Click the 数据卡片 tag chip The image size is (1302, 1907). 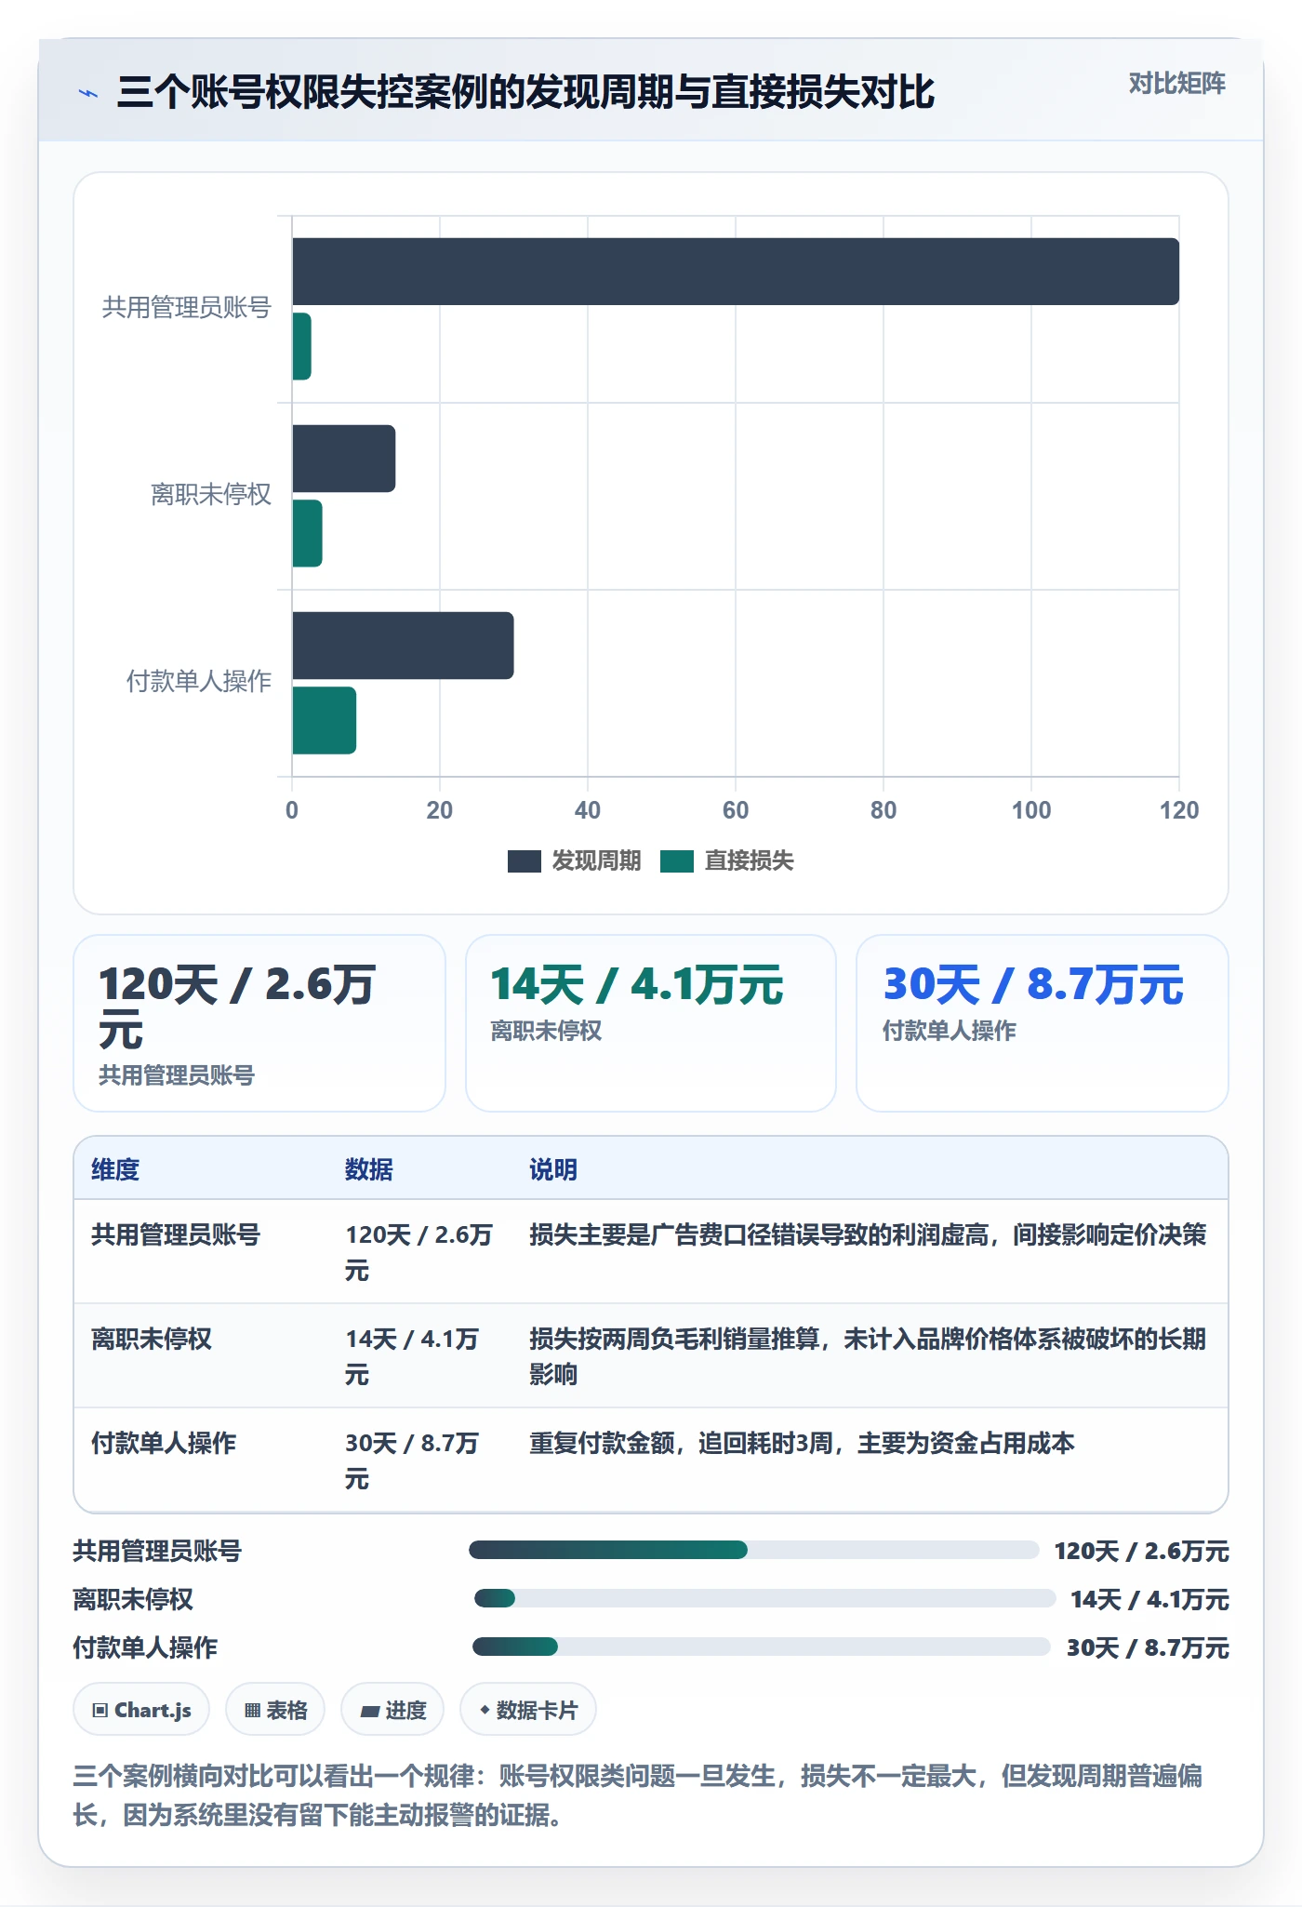click(528, 1710)
